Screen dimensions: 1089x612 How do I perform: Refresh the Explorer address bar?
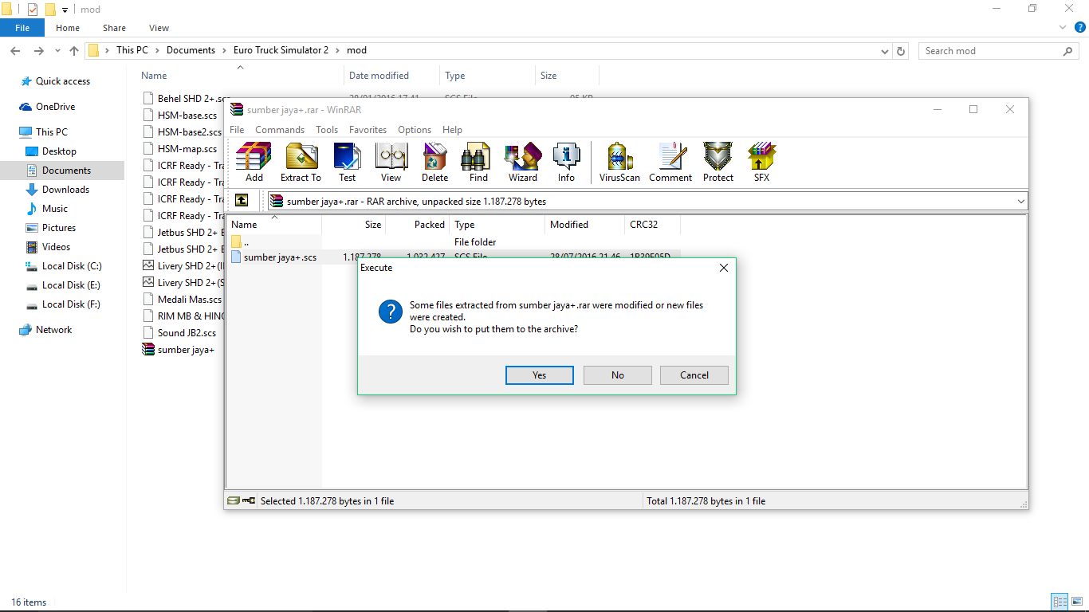(x=901, y=51)
